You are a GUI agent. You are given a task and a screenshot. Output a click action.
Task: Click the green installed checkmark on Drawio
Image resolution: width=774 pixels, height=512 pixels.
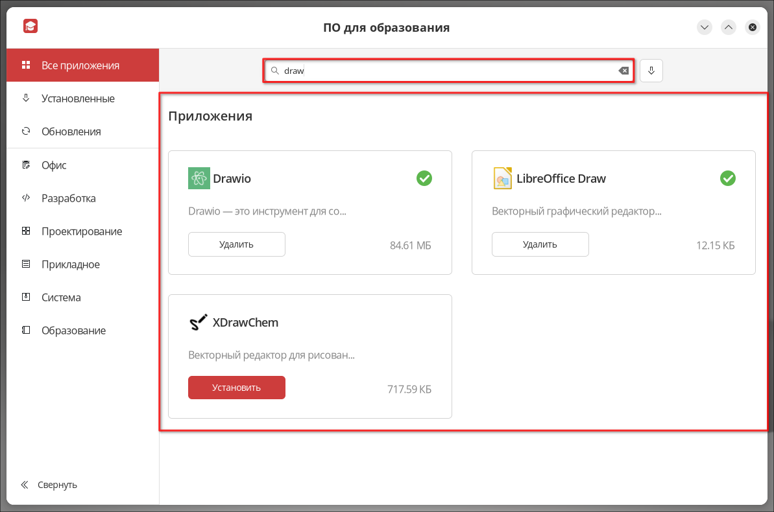pyautogui.click(x=424, y=178)
